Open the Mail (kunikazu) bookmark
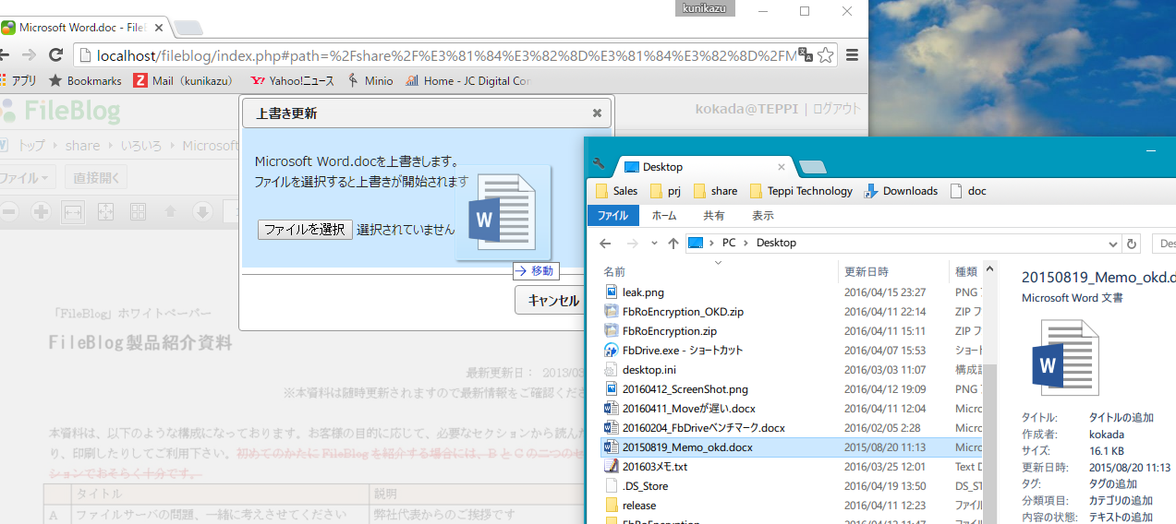 click(x=183, y=81)
